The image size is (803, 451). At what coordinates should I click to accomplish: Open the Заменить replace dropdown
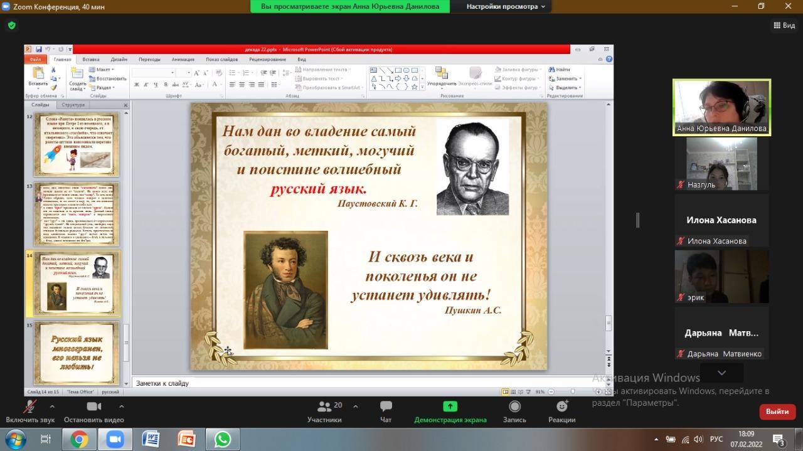point(565,78)
